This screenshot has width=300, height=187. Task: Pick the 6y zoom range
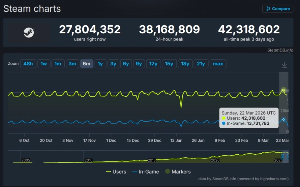click(x=126, y=64)
